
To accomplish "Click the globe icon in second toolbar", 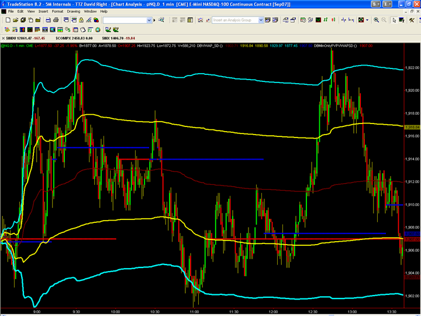I will 98,30.
